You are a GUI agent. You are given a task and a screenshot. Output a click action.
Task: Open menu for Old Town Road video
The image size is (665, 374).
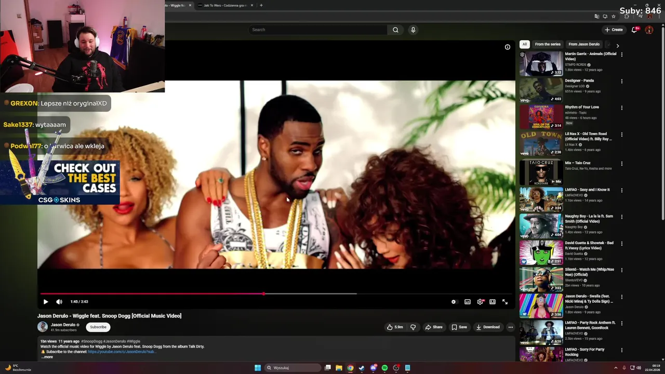(621, 135)
